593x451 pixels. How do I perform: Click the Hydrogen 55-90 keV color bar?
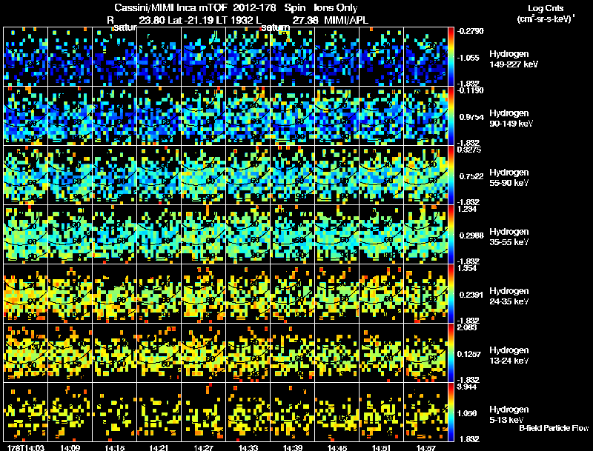pyautogui.click(x=451, y=175)
